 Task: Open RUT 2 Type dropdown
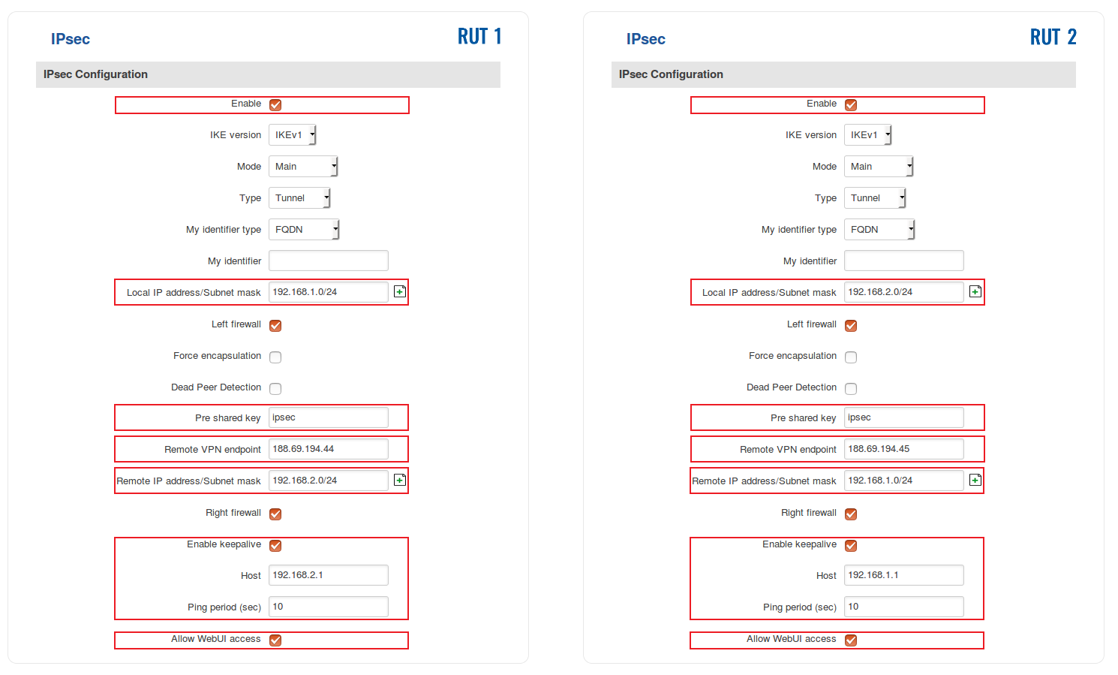point(875,198)
